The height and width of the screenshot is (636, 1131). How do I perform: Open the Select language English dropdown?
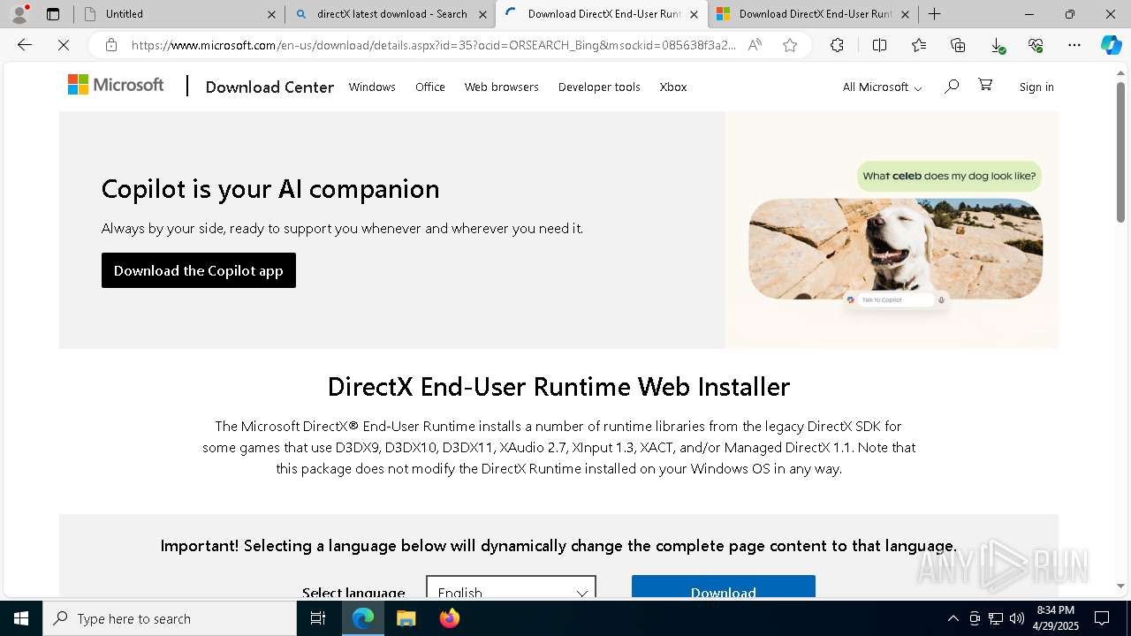[x=511, y=587]
